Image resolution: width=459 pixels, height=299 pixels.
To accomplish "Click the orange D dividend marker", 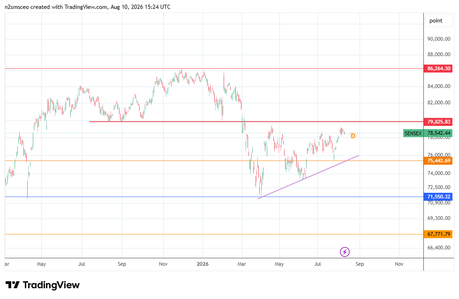I will coord(353,136).
